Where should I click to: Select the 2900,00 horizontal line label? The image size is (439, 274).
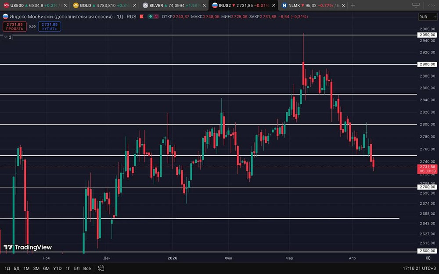coord(427,64)
